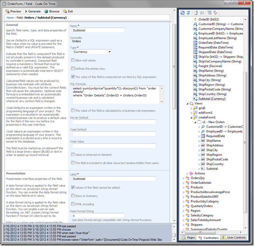The height and width of the screenshot is (246, 254).
Task: Click the text field icon beside ShipName in createForm1
Action: 203,141
